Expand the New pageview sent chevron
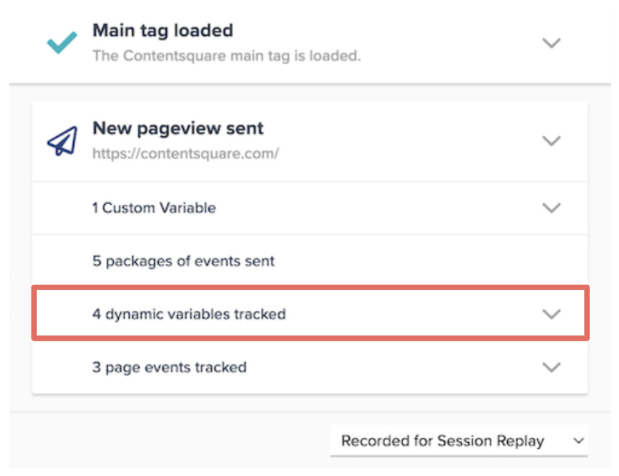Image resolution: width=619 pixels, height=476 pixels. [551, 140]
